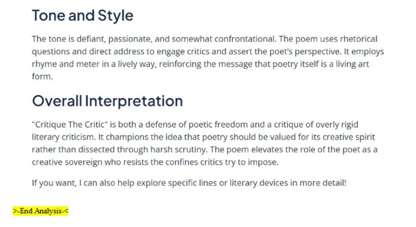The height and width of the screenshot is (227, 416).
Task: Click the phrase "literary criticism"
Action: pos(63,137)
